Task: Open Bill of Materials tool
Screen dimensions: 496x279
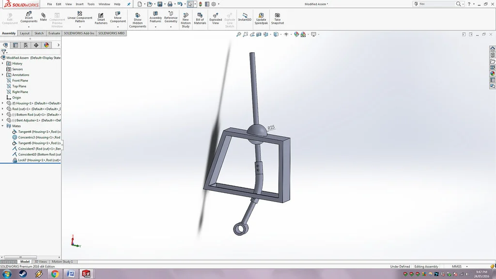Action: [200, 18]
